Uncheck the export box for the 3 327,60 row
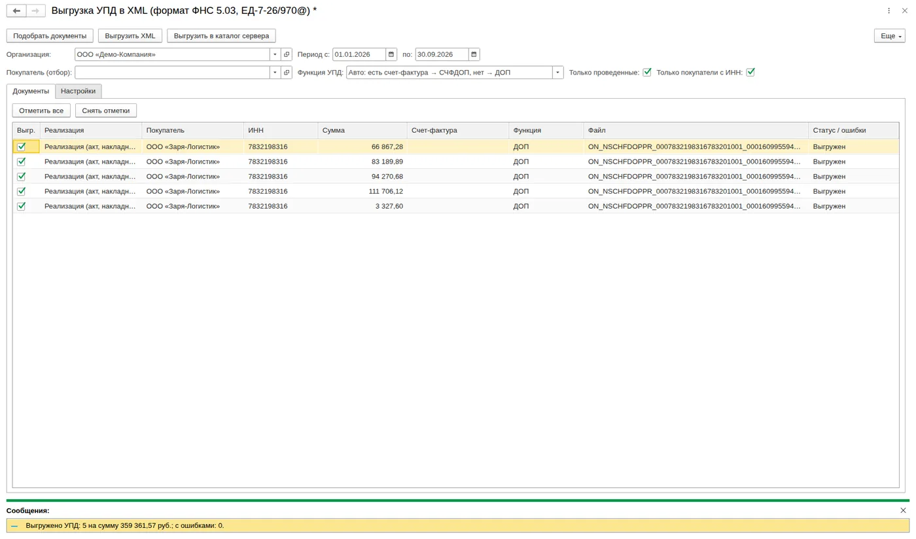916x539 pixels. (x=22, y=206)
